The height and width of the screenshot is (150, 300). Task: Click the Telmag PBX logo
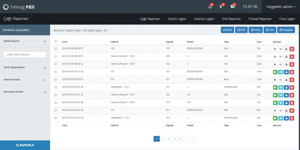click(19, 7)
